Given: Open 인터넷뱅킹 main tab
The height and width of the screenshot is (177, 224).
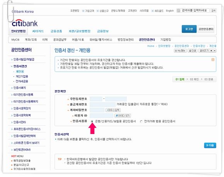Looking at the screenshot, I should click(19, 31).
